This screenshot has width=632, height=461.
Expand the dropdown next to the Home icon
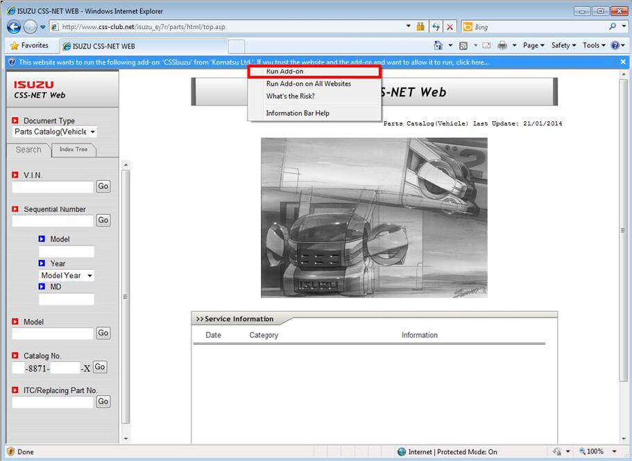[x=450, y=46]
